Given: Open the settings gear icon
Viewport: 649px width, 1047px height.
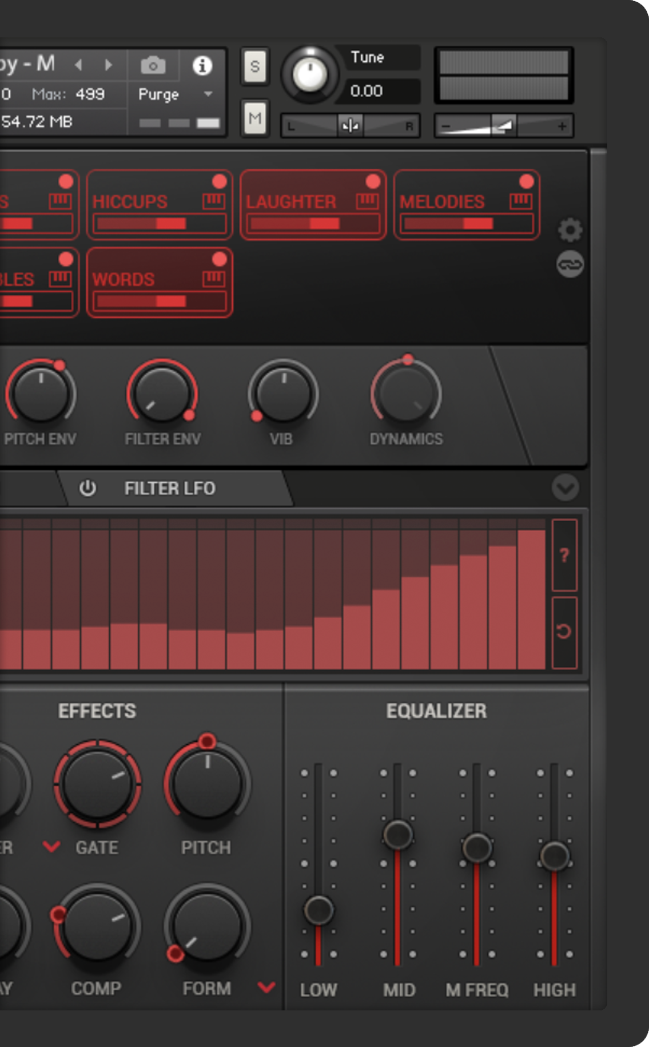Looking at the screenshot, I should pyautogui.click(x=570, y=230).
